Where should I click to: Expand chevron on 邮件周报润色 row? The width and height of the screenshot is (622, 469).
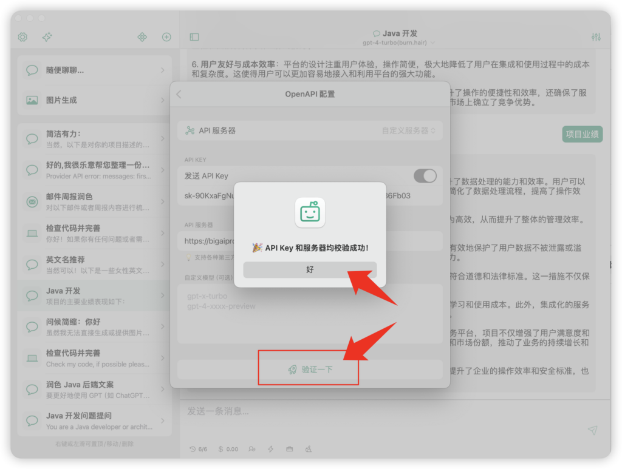click(x=163, y=201)
